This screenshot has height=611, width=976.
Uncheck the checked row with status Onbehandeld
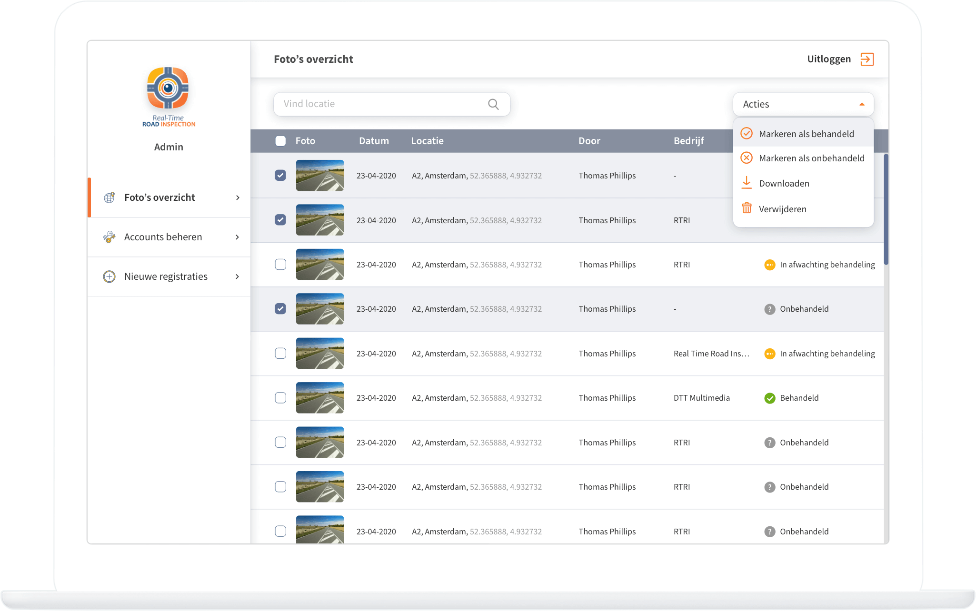280,309
